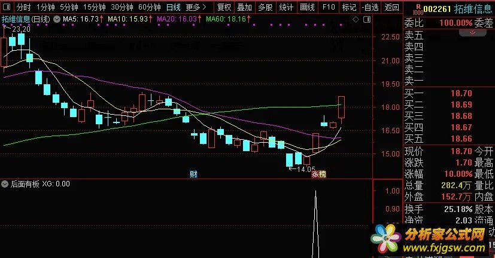The width and height of the screenshot is (495, 258).
Task: Click the 买二 price 18.69
Action: click(461, 105)
